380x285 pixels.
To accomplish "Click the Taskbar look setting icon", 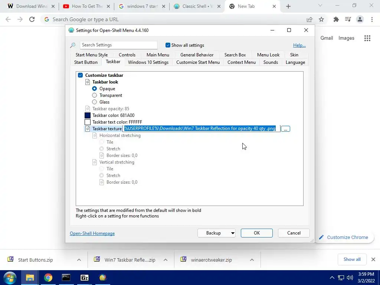I will pyautogui.click(x=88, y=82).
